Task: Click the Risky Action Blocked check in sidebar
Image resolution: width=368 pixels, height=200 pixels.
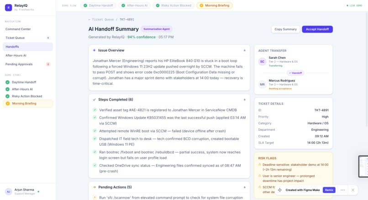Action: tap(7, 96)
